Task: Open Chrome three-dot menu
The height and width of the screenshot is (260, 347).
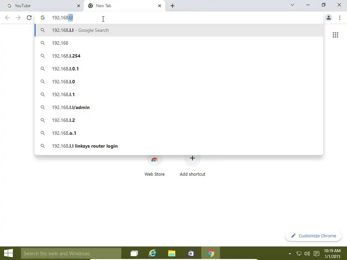Action: pos(340,18)
